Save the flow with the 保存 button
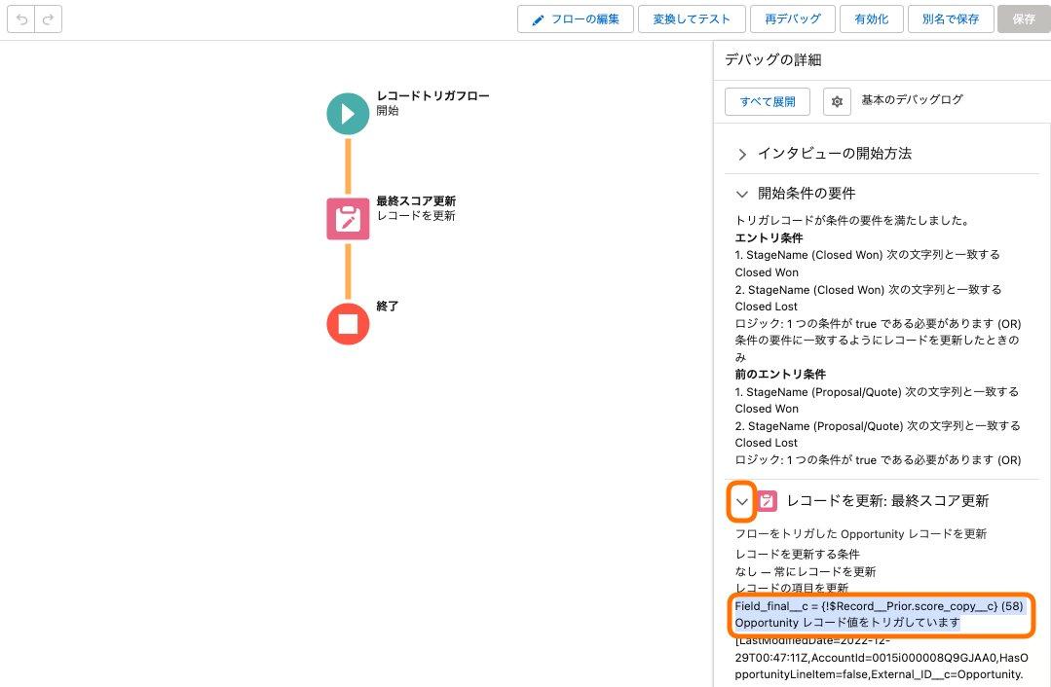The image size is (1051, 687). [1022, 18]
